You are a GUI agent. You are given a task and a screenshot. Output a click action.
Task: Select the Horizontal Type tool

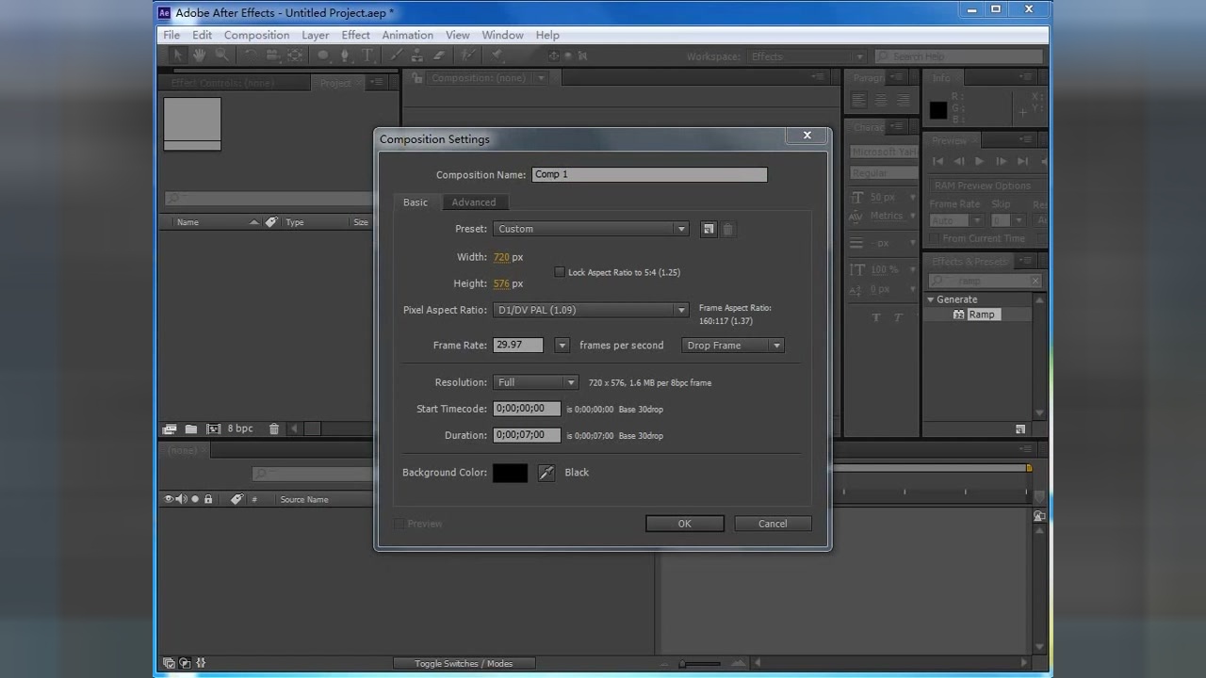pyautogui.click(x=367, y=55)
